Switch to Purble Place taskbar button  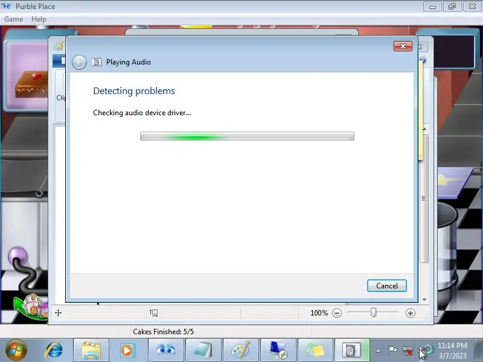(x=166, y=351)
